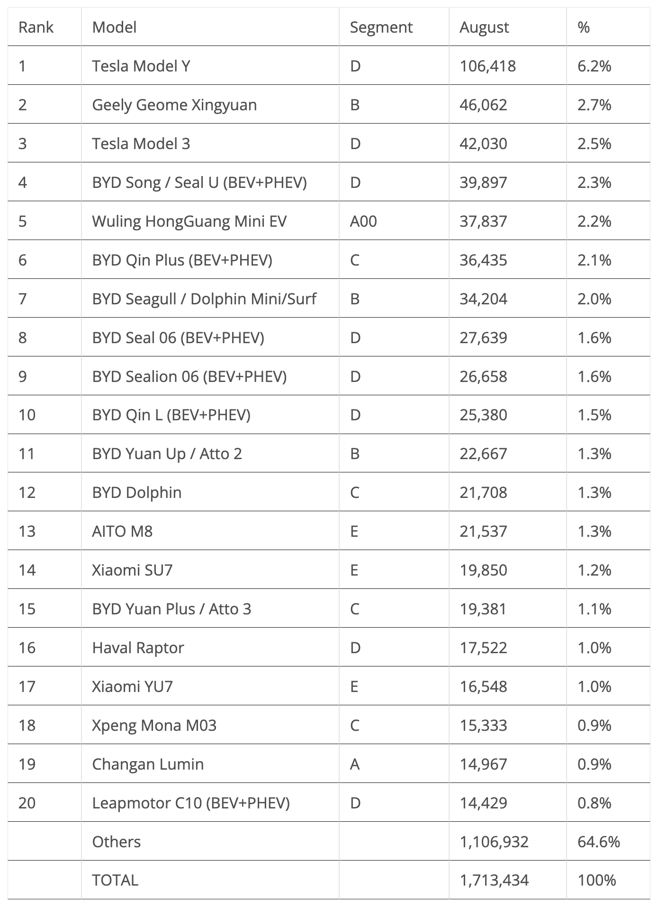Click the 106,418 August sales value
658x905 pixels.
(x=487, y=66)
